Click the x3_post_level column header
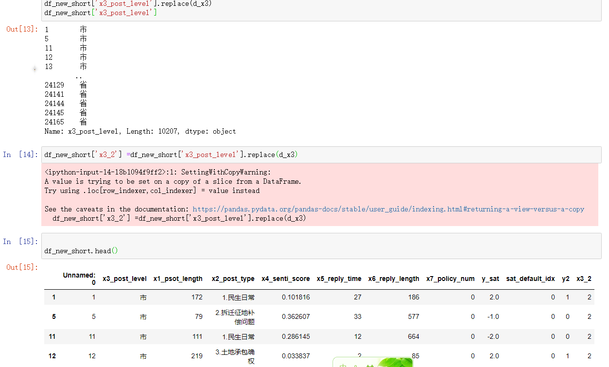 [124, 279]
